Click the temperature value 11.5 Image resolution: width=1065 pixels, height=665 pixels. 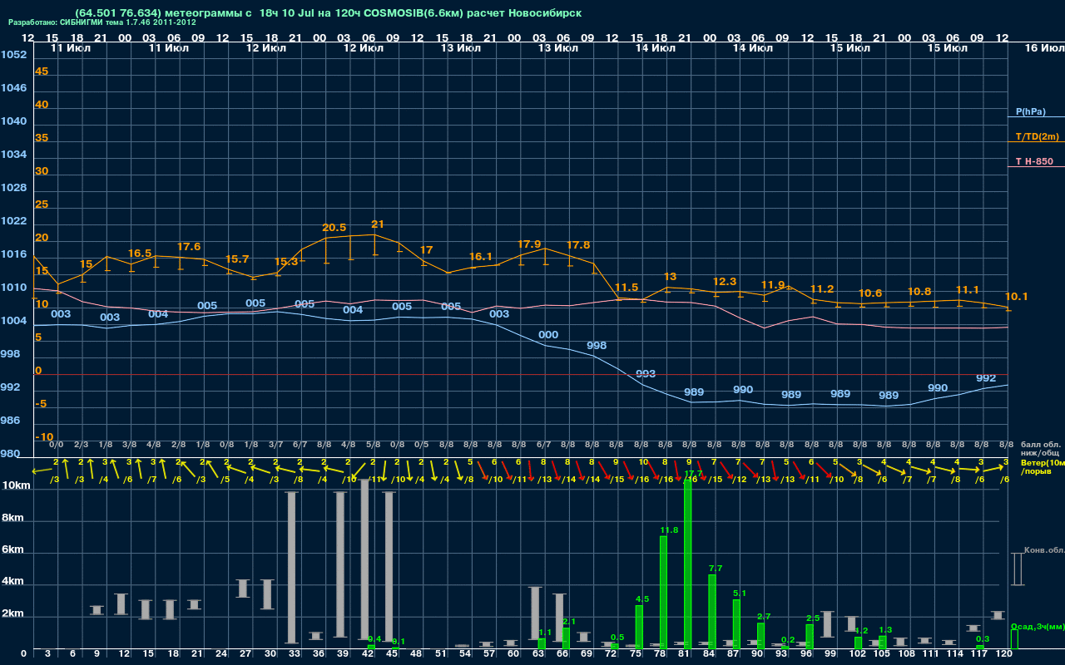pyautogui.click(x=626, y=288)
